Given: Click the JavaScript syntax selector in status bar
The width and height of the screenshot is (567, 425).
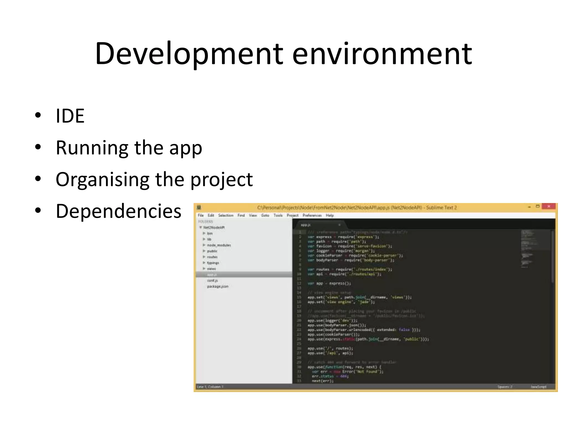Looking at the screenshot, I should 538,387.
